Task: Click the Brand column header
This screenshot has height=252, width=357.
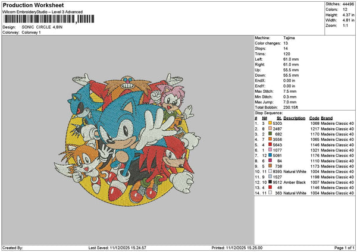Action: tap(327, 118)
